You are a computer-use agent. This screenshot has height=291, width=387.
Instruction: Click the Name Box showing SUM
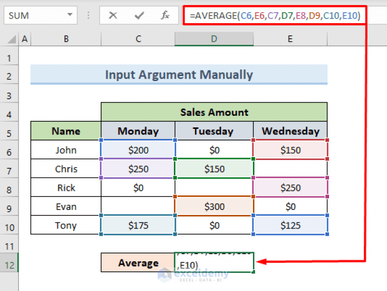pyautogui.click(x=40, y=15)
